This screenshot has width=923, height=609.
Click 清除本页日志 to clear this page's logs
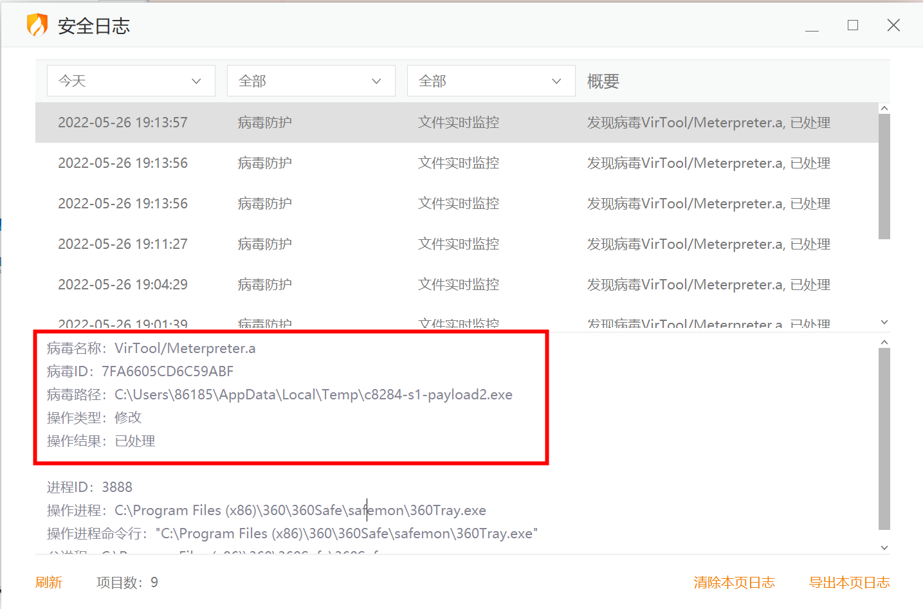coord(734,583)
